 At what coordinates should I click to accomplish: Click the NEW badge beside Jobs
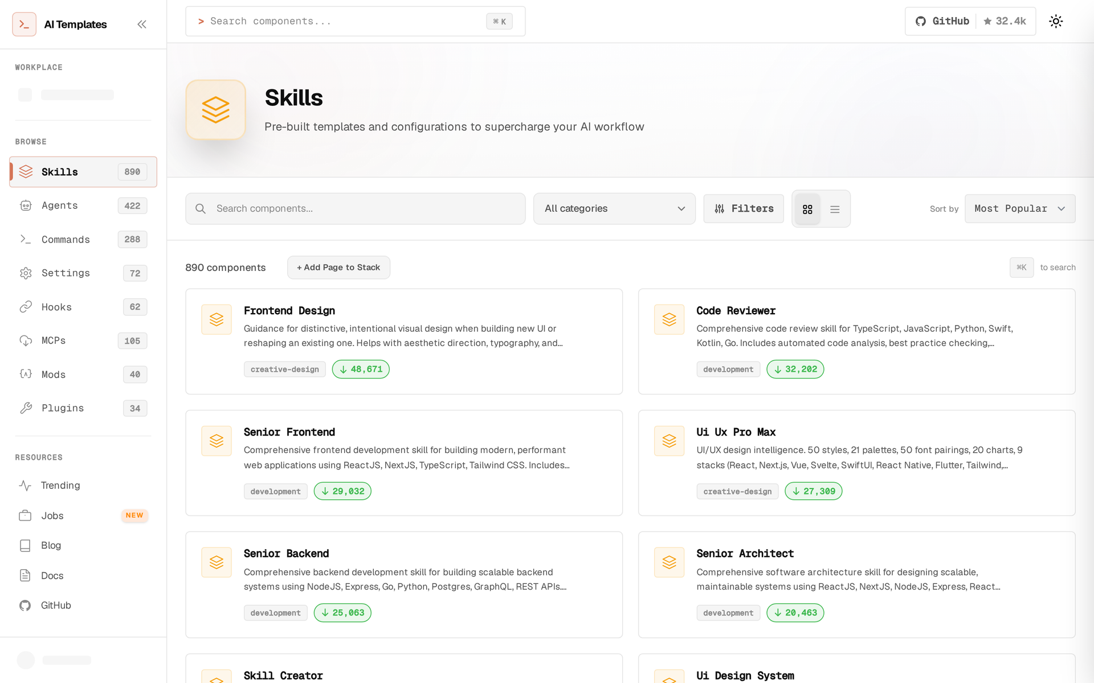134,516
